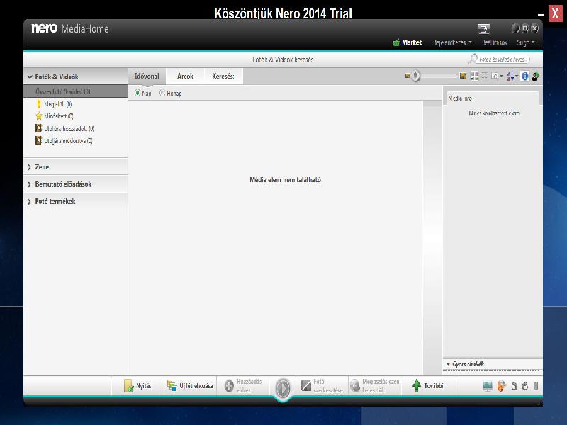Viewport: 567px width, 425px height.
Task: Click the monitor icon in bottom bar
Action: point(488,386)
